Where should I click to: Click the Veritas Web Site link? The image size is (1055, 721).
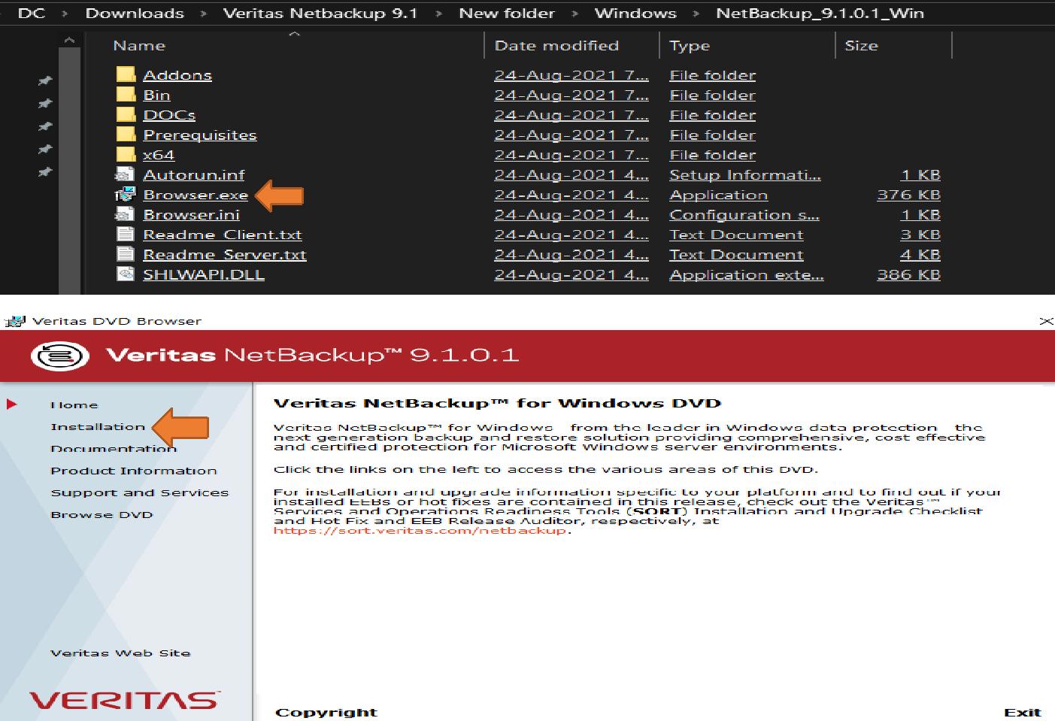120,653
